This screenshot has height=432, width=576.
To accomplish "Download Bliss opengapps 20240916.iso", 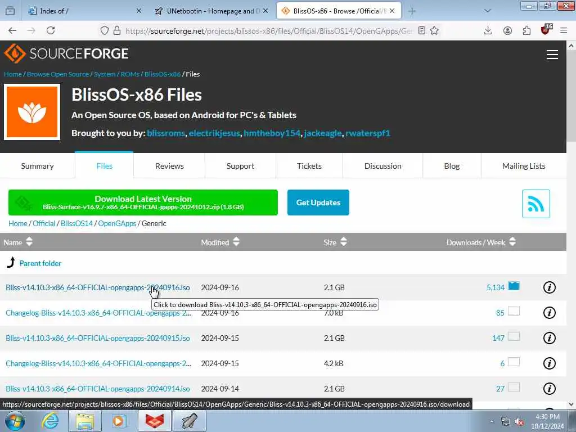I will point(98,287).
